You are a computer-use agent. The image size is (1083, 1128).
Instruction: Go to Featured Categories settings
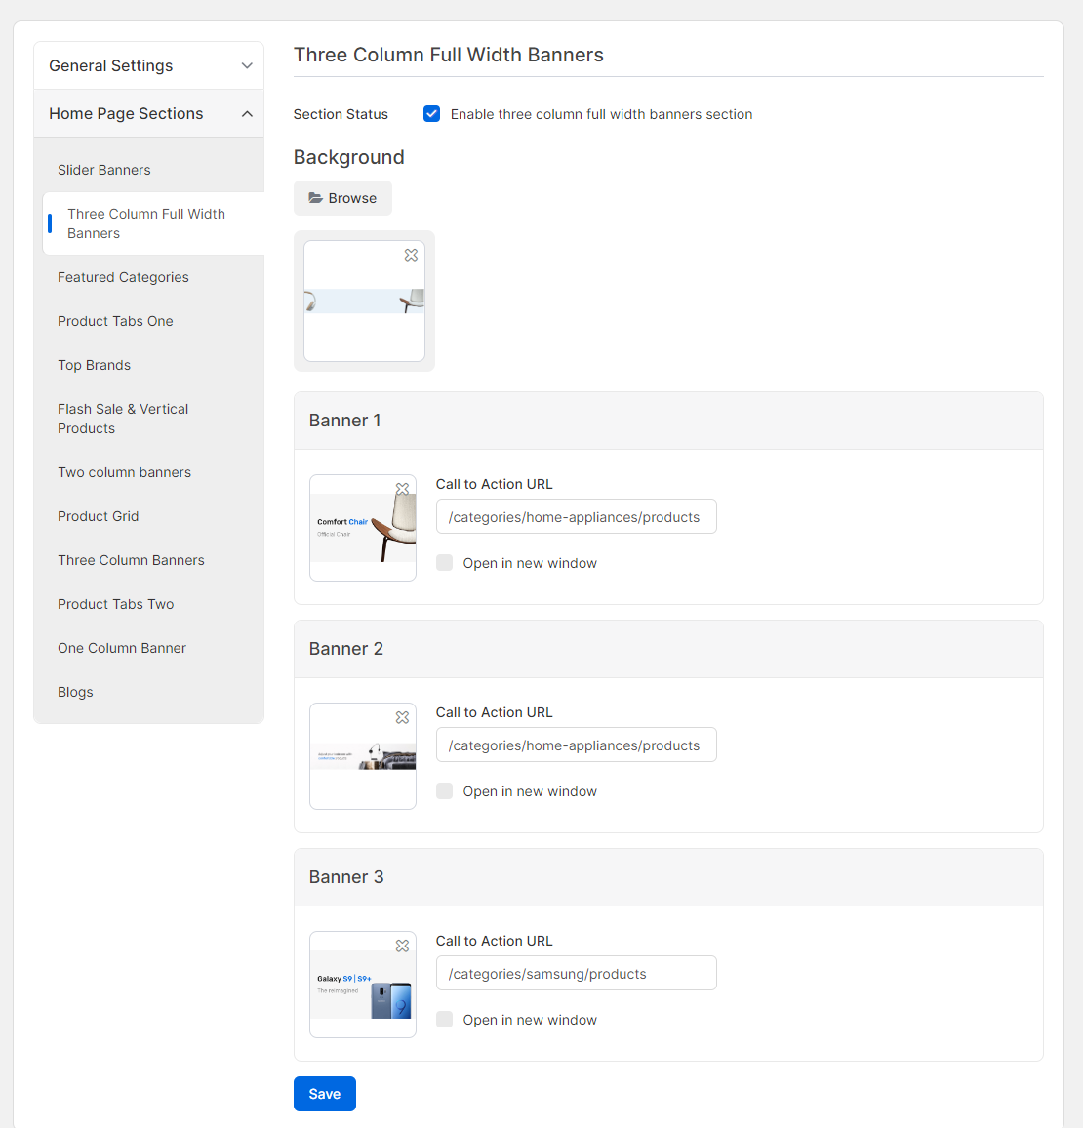(123, 277)
